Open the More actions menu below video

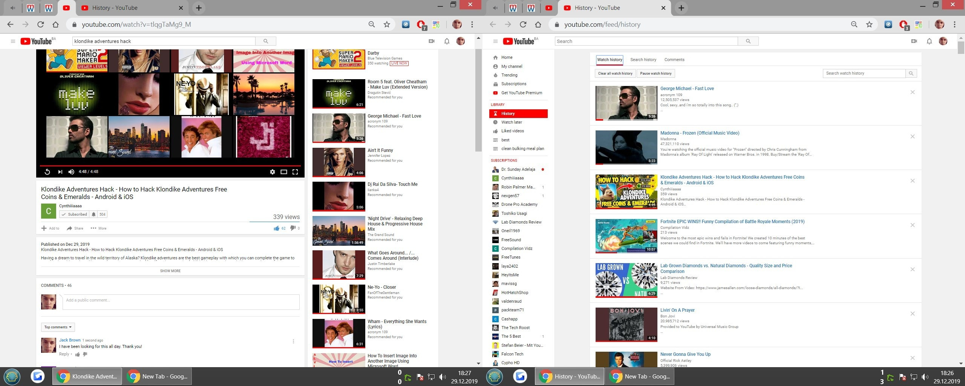point(98,228)
